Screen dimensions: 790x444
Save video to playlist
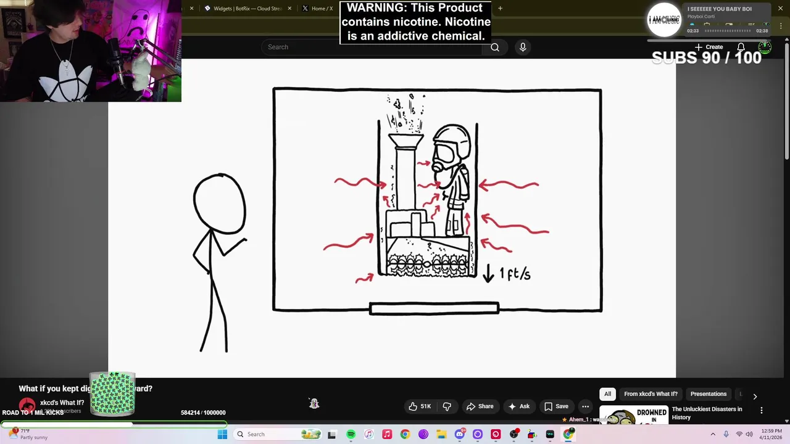coord(556,406)
